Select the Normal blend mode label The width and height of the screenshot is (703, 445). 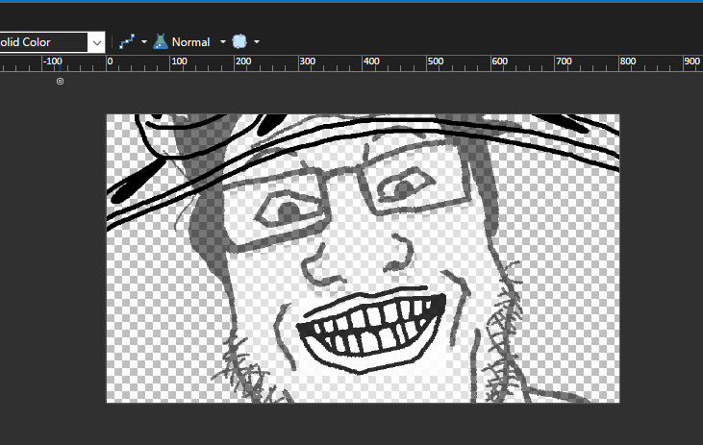click(x=190, y=42)
